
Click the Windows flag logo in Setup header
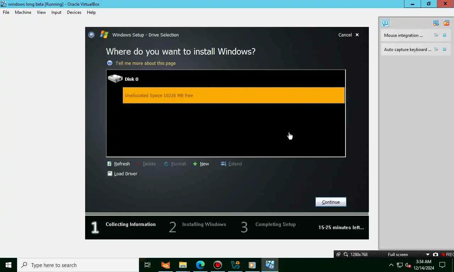click(x=104, y=35)
